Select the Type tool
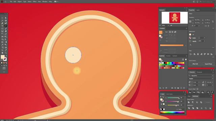 click(2, 26)
